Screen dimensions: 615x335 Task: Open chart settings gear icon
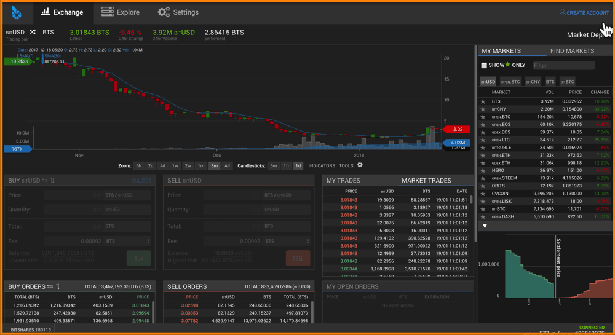360,165
